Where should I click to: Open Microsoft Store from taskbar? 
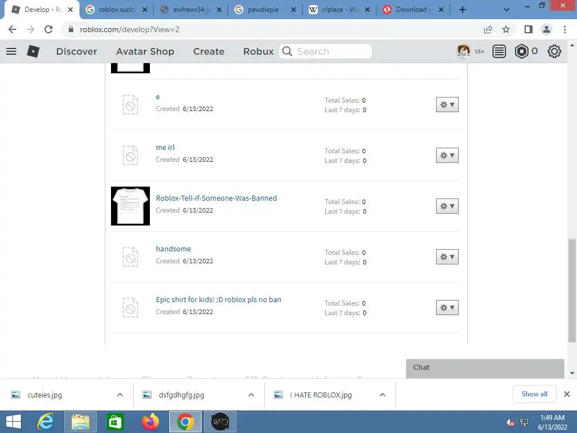coord(115,422)
